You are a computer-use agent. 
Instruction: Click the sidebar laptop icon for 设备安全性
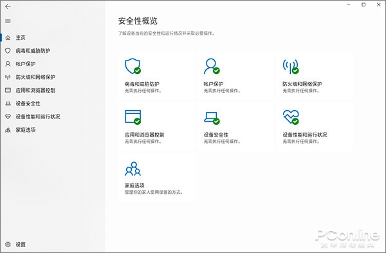(x=8, y=104)
